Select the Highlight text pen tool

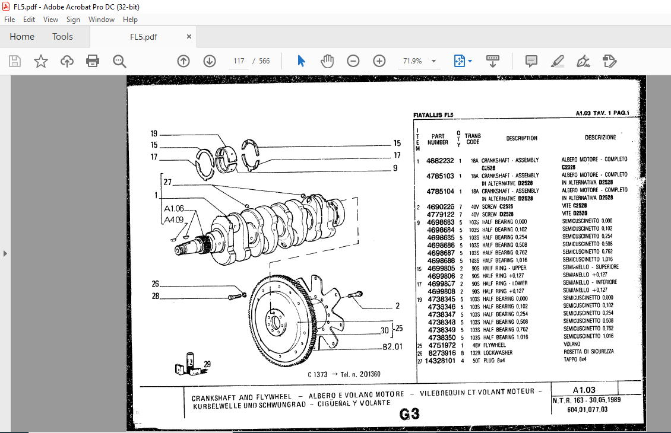(x=557, y=61)
